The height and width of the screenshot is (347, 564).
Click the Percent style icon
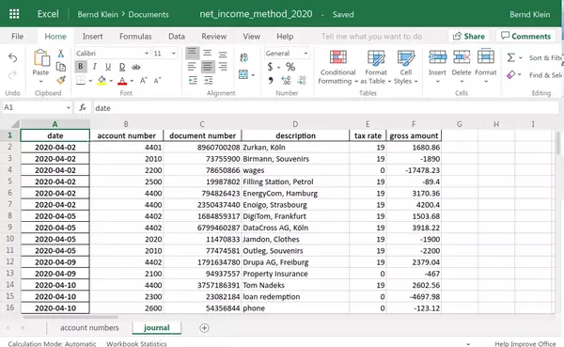(290, 67)
